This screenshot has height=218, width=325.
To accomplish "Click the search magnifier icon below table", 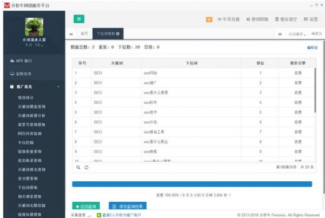I will coord(78,168).
